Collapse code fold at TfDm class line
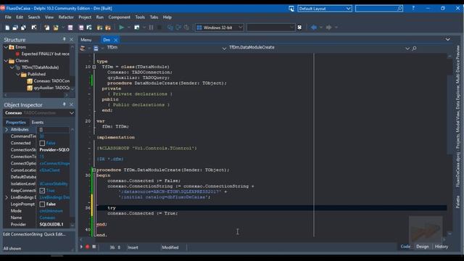This screenshot has height=261, width=464. coord(94,67)
